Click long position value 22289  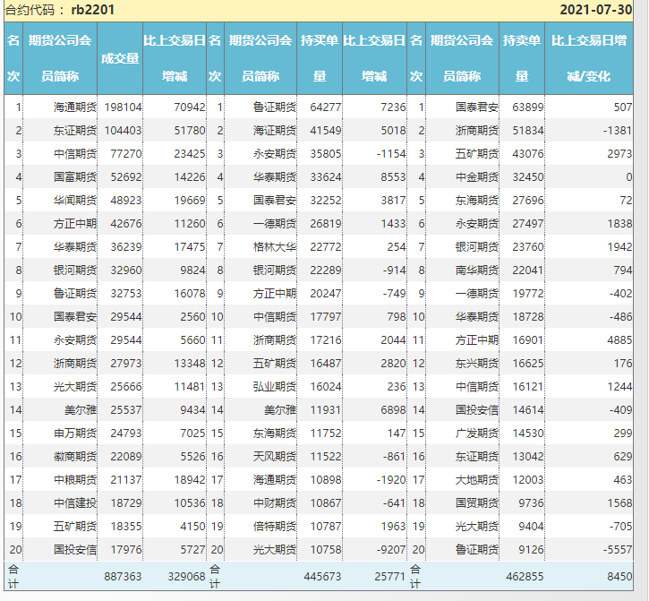(x=326, y=270)
